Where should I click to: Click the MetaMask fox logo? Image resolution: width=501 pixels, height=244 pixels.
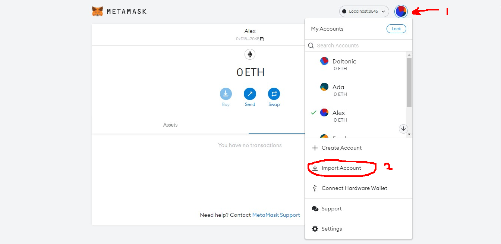97,12
